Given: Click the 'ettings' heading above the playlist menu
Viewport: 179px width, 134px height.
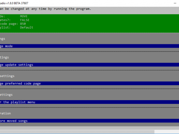Looking at the screenshot, I should [6, 95].
